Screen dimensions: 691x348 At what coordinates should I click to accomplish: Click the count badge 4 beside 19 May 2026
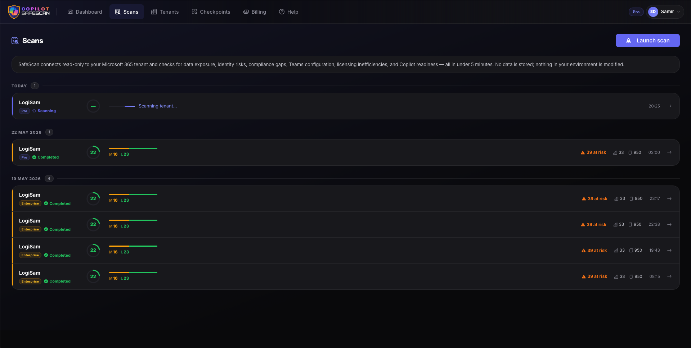pyautogui.click(x=49, y=178)
